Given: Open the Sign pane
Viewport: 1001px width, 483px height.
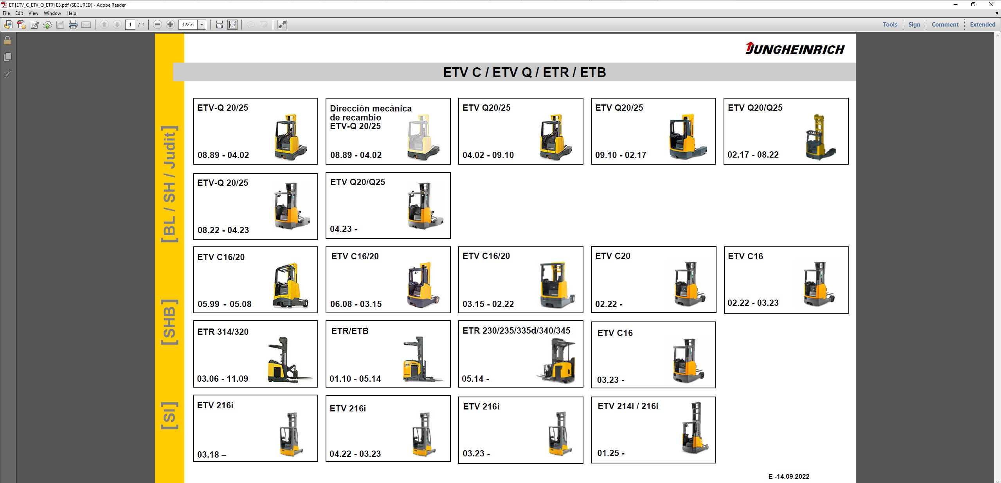Looking at the screenshot, I should point(914,25).
